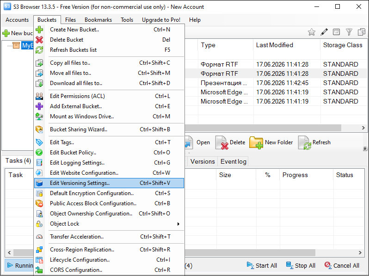
Task: Open the Help menu
Action: (195, 20)
